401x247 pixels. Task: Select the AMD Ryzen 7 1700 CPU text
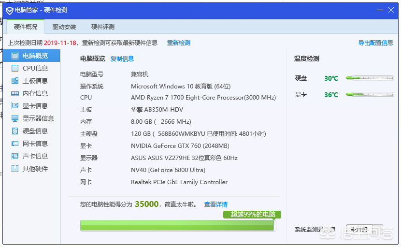pyautogui.click(x=203, y=98)
